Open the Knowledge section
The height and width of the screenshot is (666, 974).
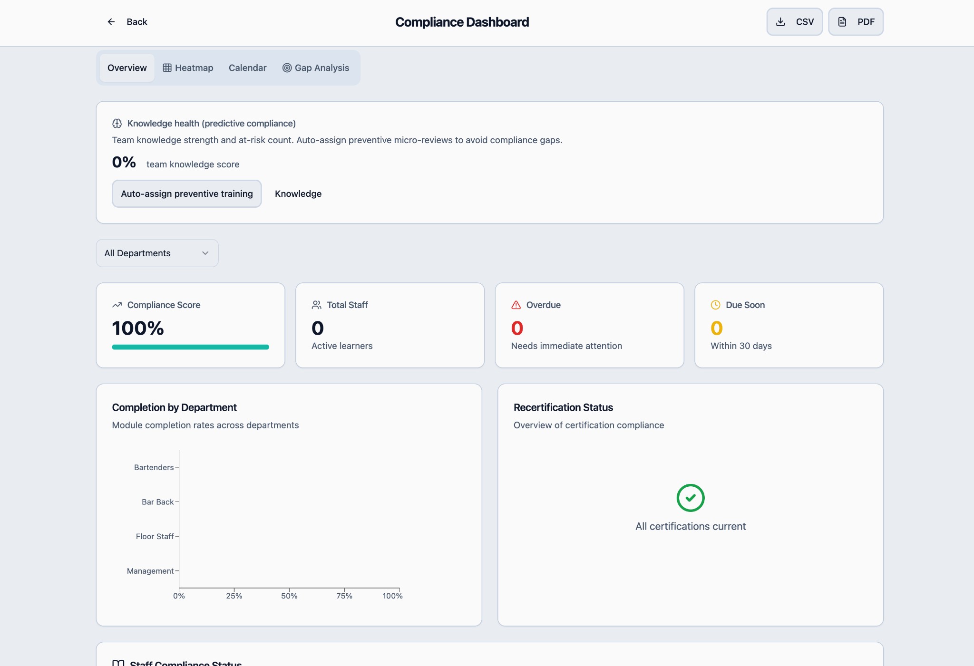[x=298, y=193]
